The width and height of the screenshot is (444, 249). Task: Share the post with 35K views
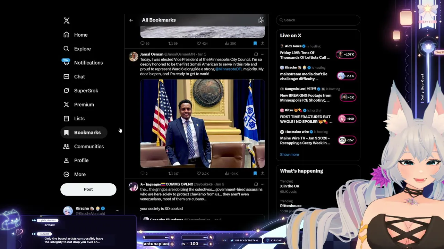coord(263,43)
